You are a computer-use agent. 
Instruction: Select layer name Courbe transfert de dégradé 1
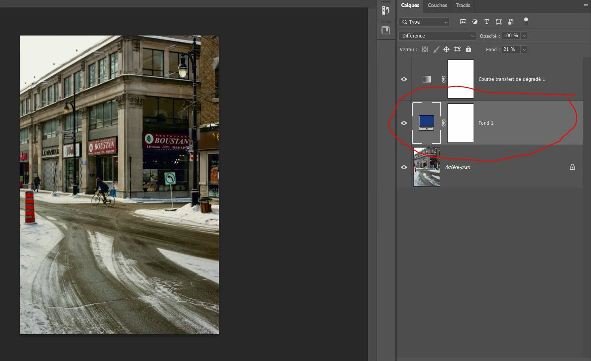[x=512, y=79]
